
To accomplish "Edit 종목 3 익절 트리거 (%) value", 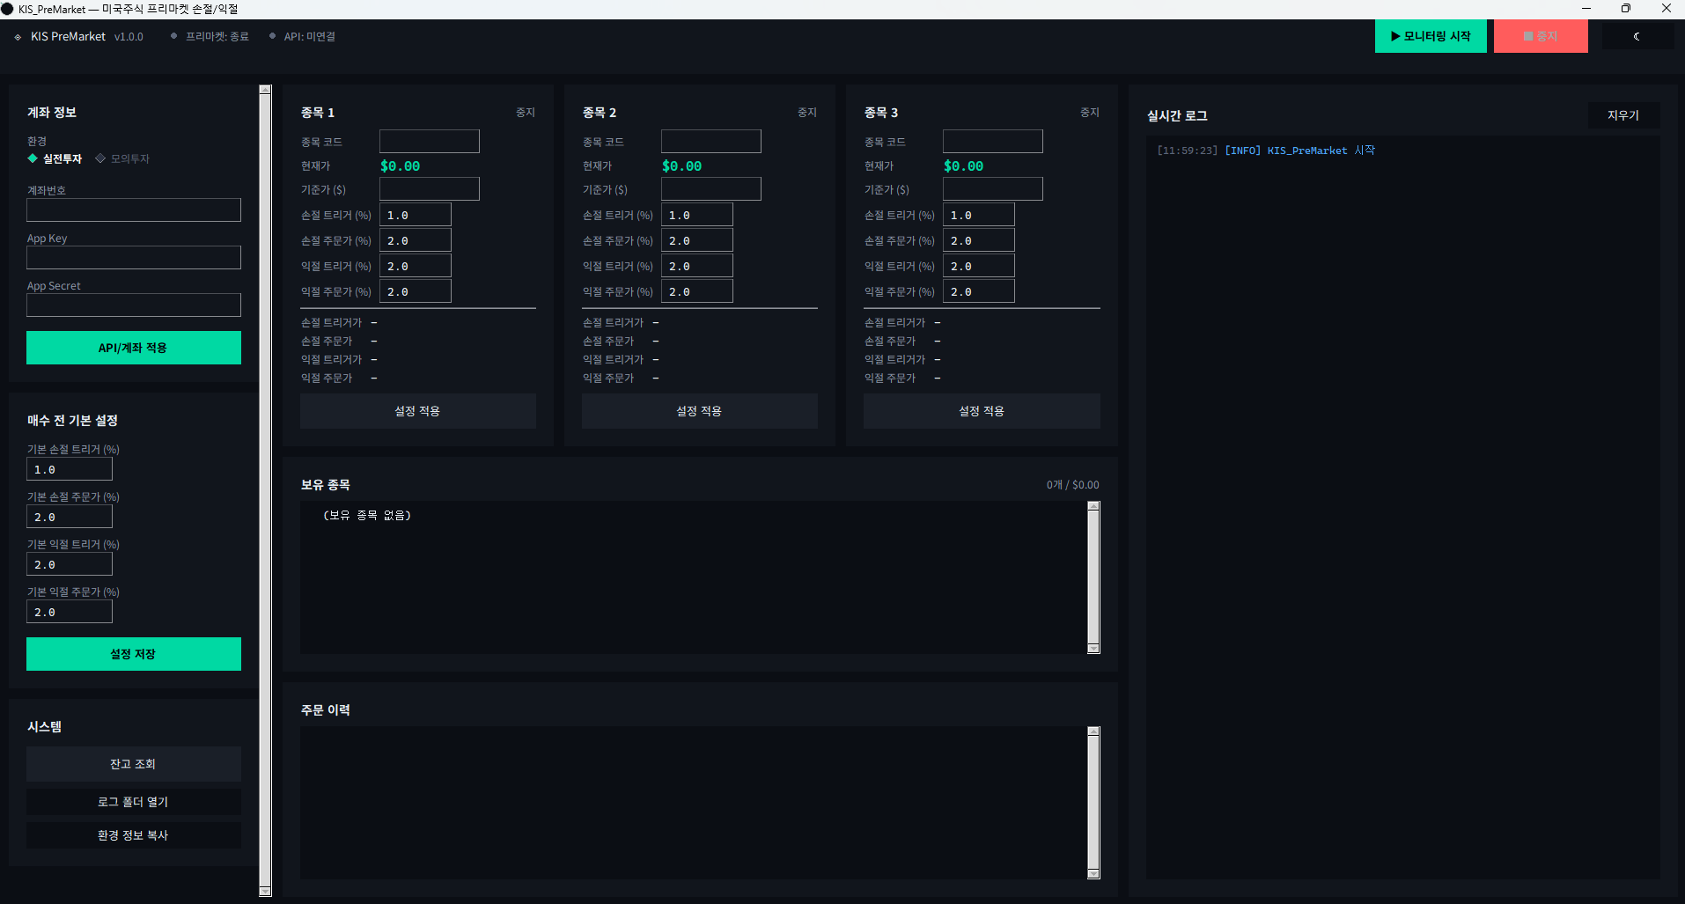I will click(979, 266).
